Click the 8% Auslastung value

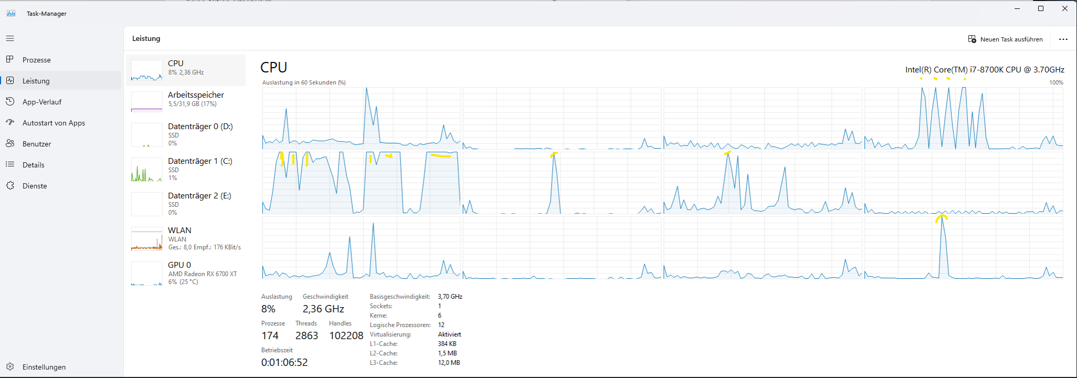(x=268, y=309)
